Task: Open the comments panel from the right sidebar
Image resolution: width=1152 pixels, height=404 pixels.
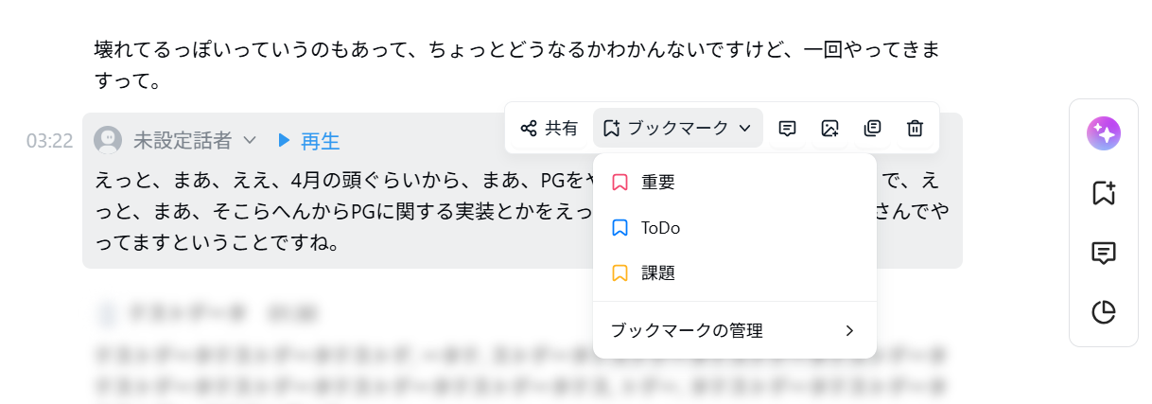Action: [x=1103, y=253]
